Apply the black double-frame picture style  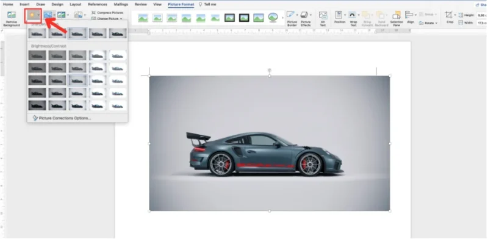[244, 18]
